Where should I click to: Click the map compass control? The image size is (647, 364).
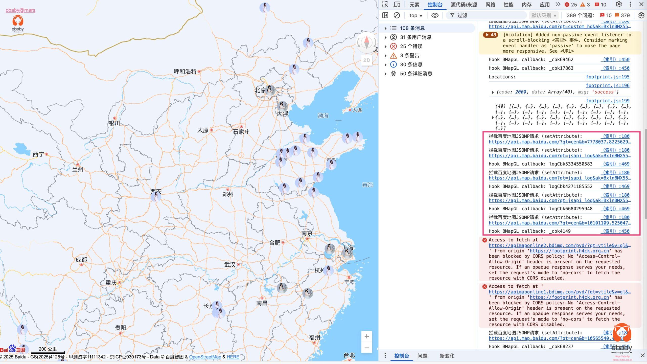[x=366, y=42]
